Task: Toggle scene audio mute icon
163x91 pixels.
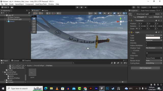Action: (105, 13)
